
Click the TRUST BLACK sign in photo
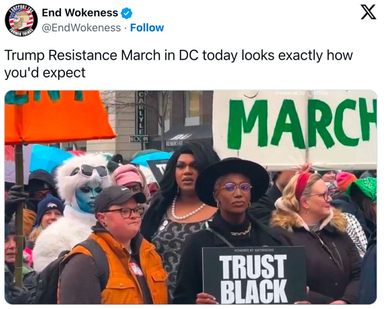pyautogui.click(x=254, y=275)
